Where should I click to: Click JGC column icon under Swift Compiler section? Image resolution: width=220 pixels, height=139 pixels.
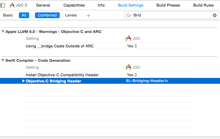(128, 67)
